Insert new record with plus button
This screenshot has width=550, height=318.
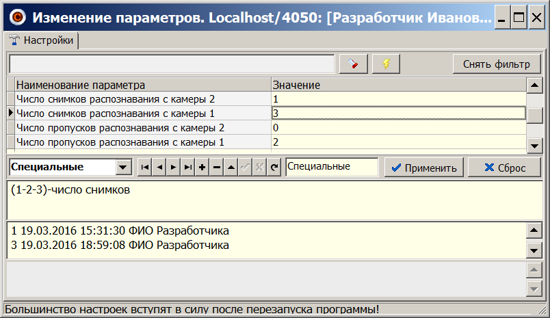[202, 168]
